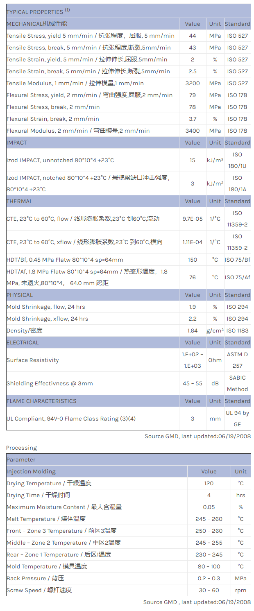Select the THERMAL section header
The width and height of the screenshot is (254, 611).
pos(19,201)
